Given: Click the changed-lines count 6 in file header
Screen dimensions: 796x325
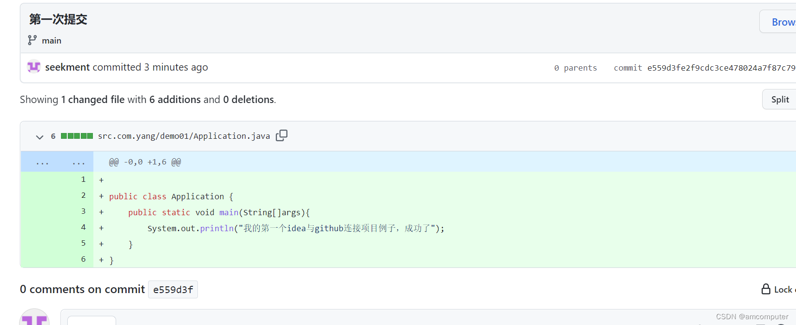Looking at the screenshot, I should click(53, 136).
